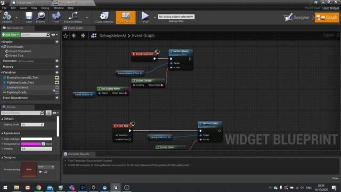Open the Window menu

59,8
